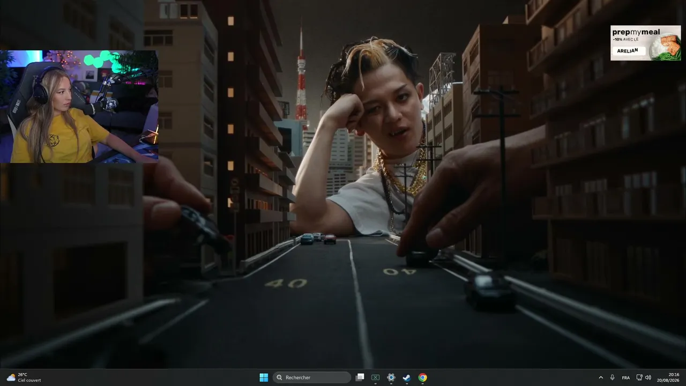Click the streamer webcam overlay
This screenshot has height=386, width=686.
click(79, 107)
